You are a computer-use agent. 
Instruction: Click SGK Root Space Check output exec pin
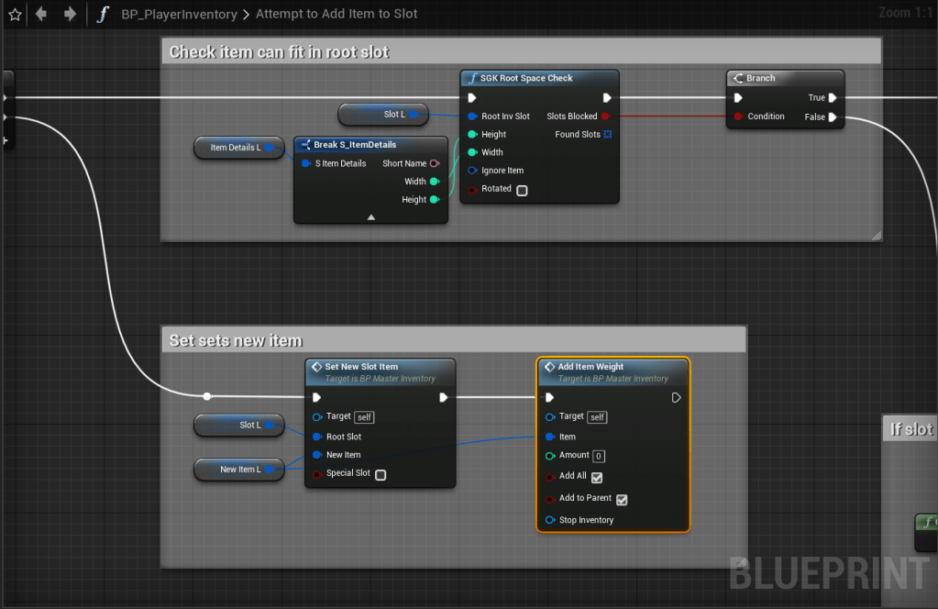[x=607, y=97]
